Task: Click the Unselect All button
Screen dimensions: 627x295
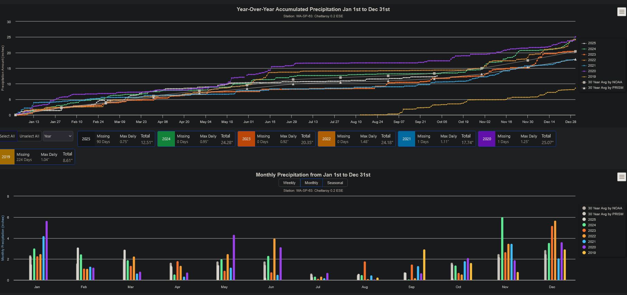Action: click(x=29, y=136)
